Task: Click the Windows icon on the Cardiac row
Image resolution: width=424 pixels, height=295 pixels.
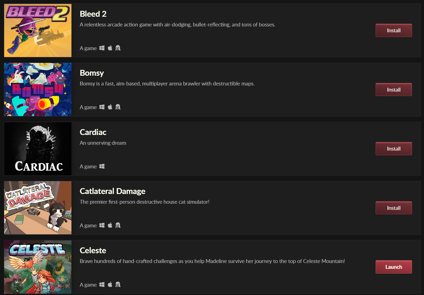Action: tap(102, 166)
